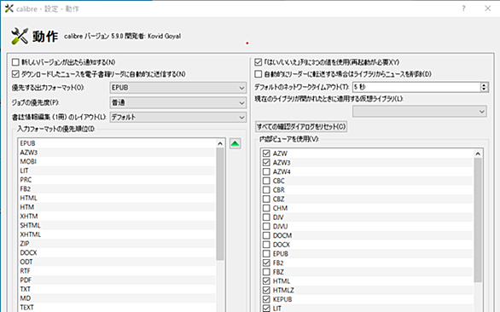
Task: Check the EPUB internal viewer checkbox
Action: [266, 254]
